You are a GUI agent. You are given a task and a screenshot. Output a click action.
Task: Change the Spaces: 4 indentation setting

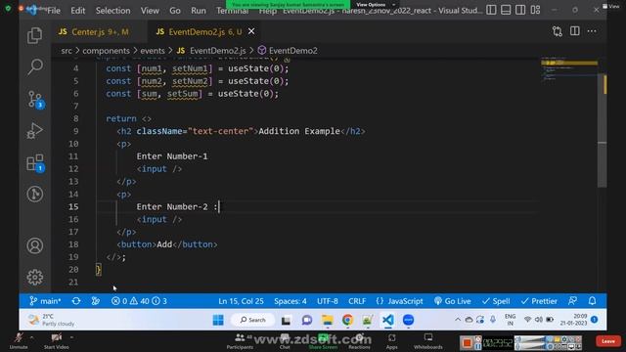291,301
